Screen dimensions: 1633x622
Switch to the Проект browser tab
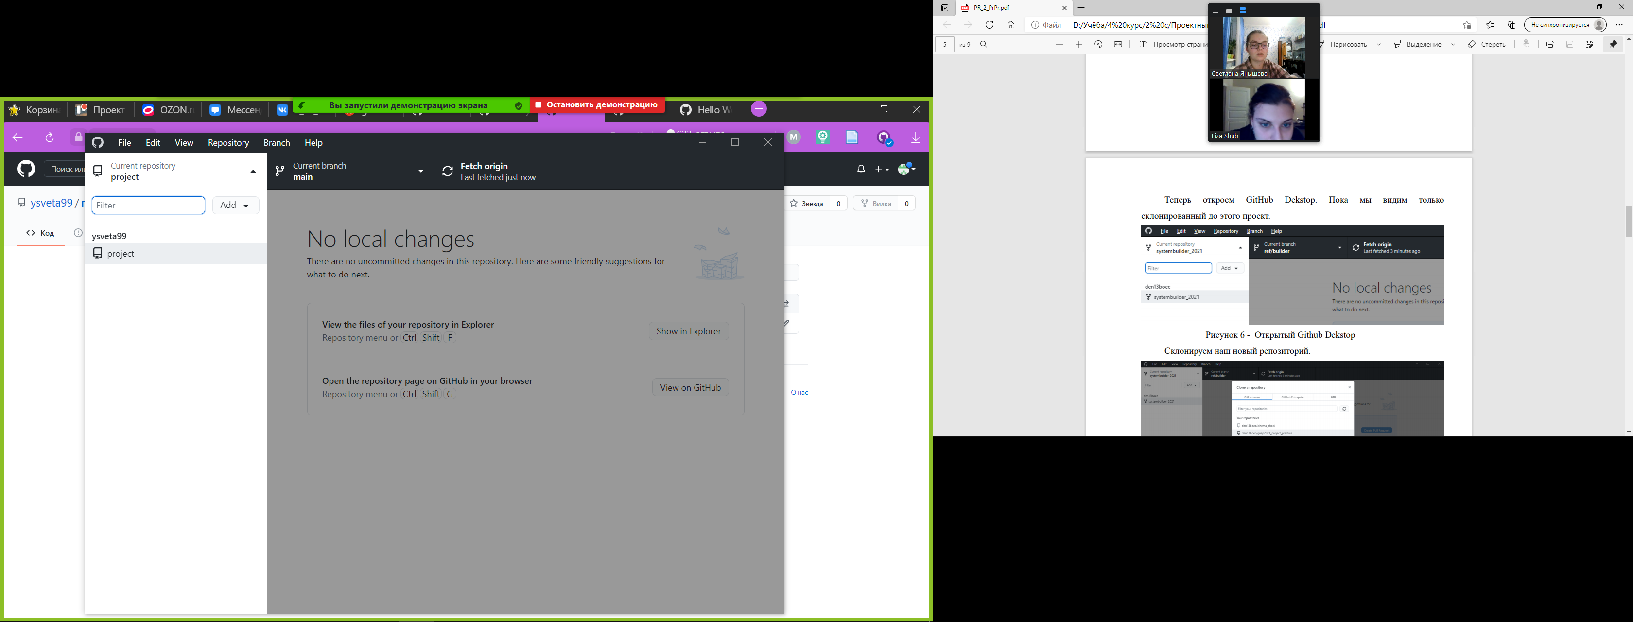(x=101, y=110)
